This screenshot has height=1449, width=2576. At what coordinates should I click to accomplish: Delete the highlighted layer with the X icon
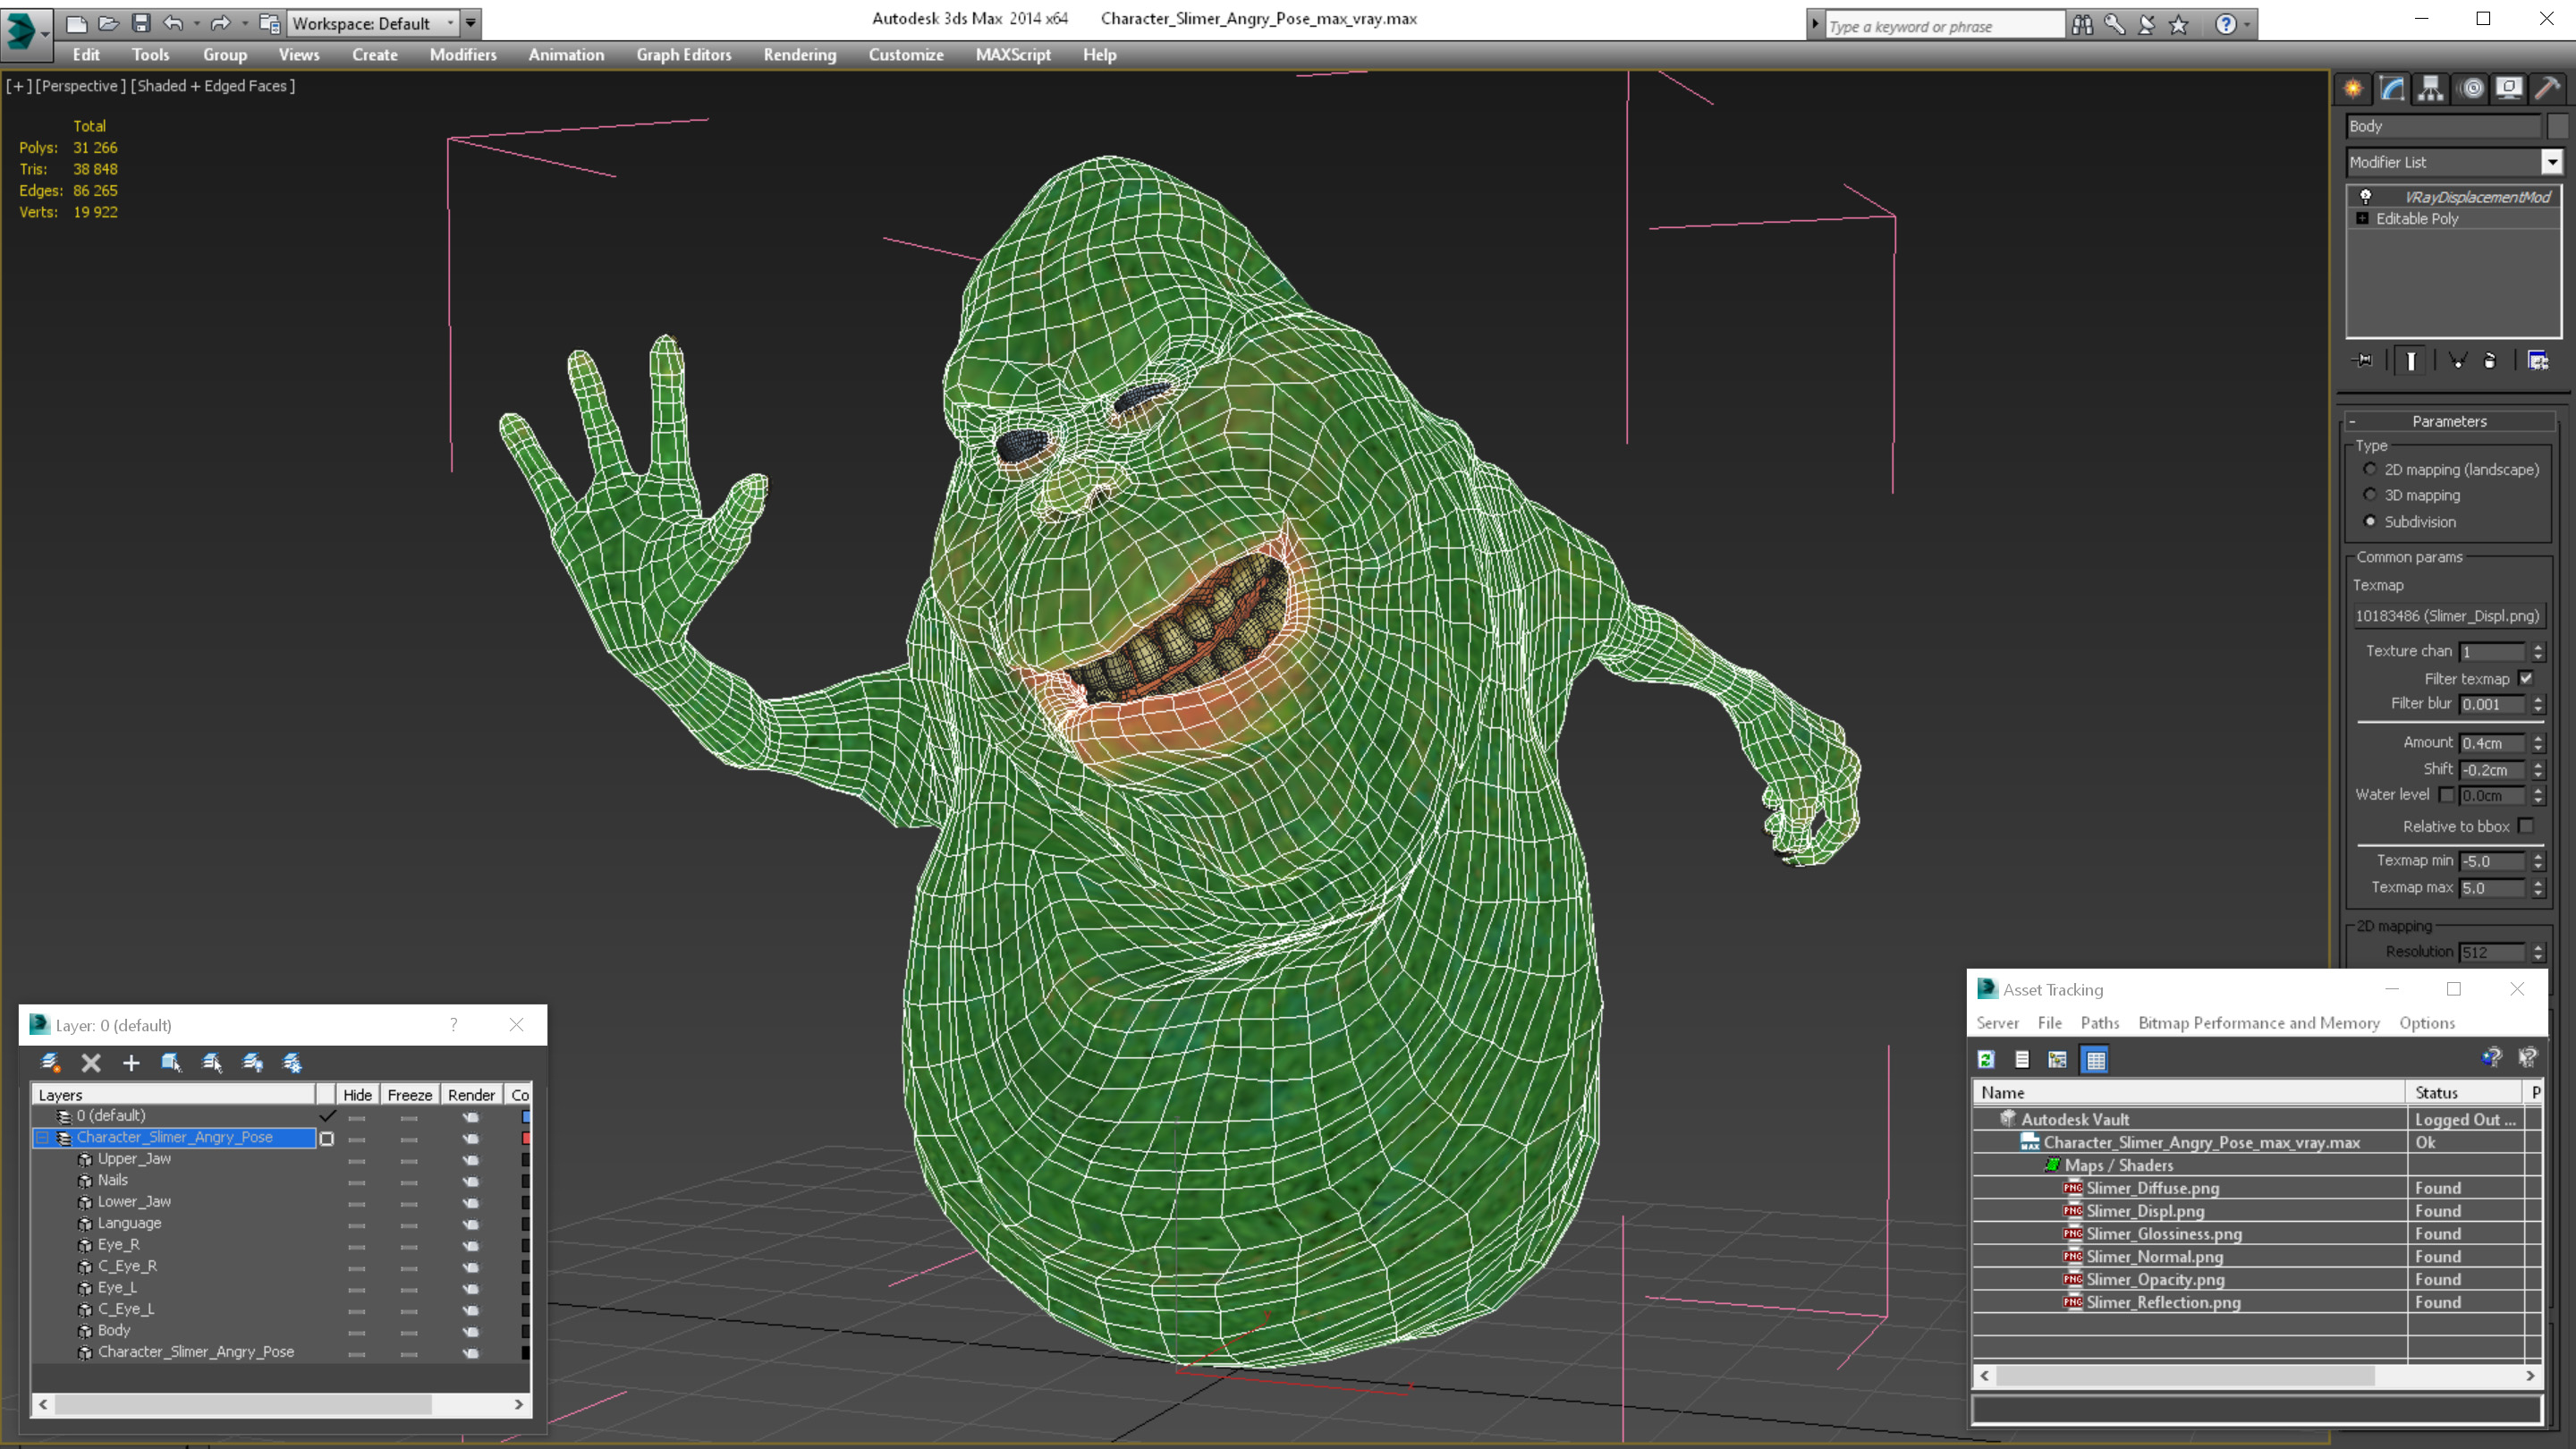91,1062
